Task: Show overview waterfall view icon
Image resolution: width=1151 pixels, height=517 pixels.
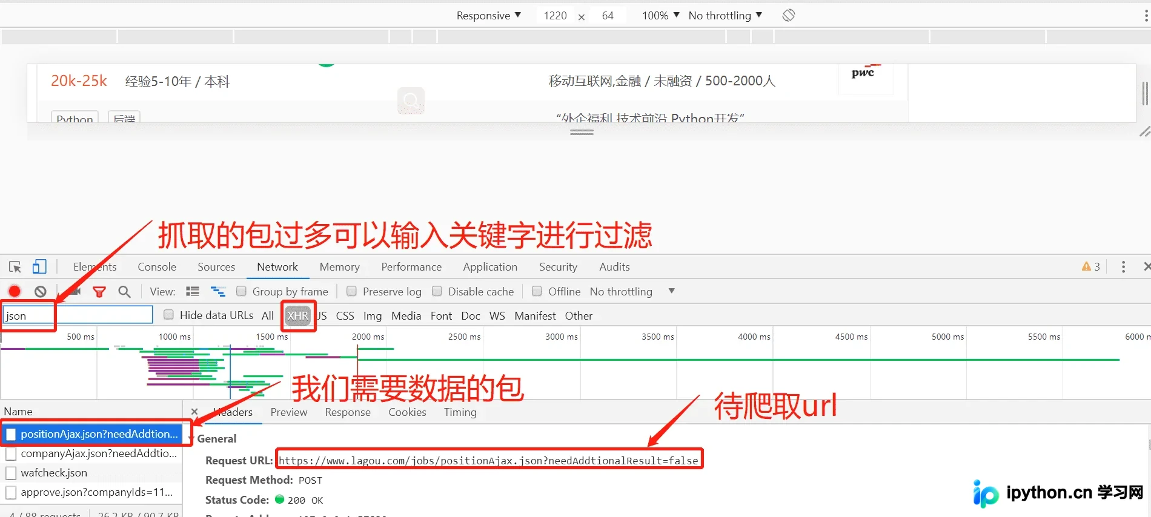Action: [218, 292]
